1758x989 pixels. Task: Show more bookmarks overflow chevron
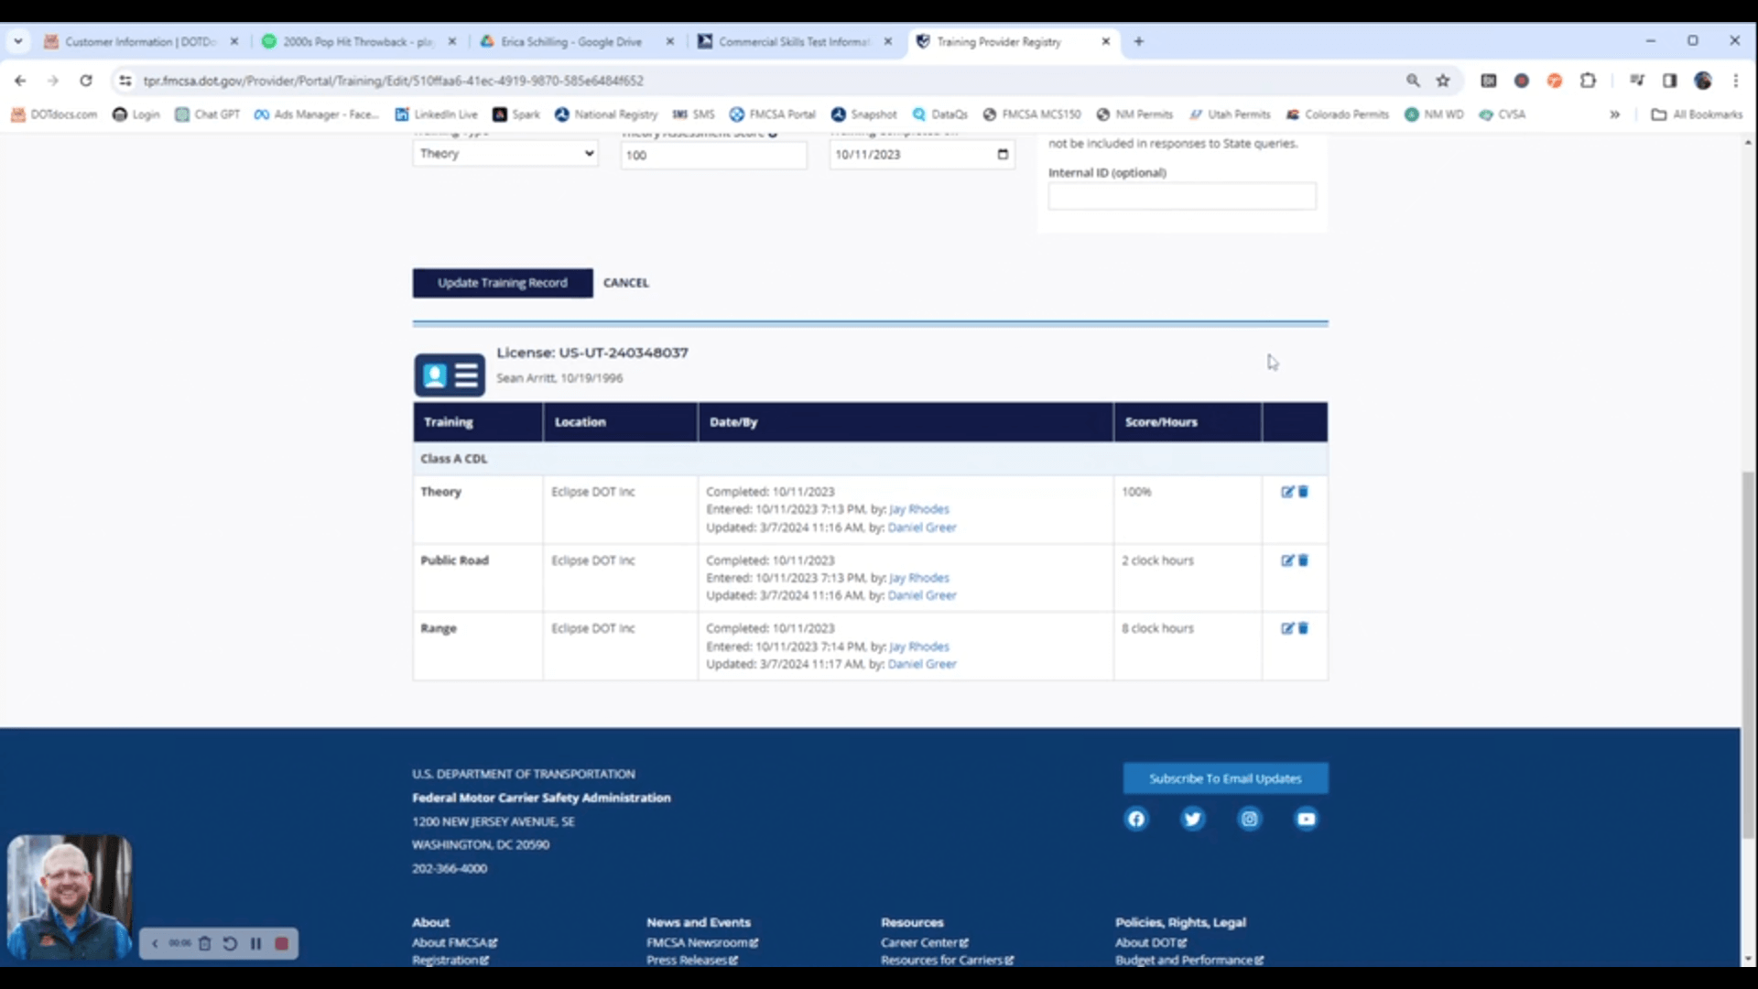pyautogui.click(x=1614, y=114)
